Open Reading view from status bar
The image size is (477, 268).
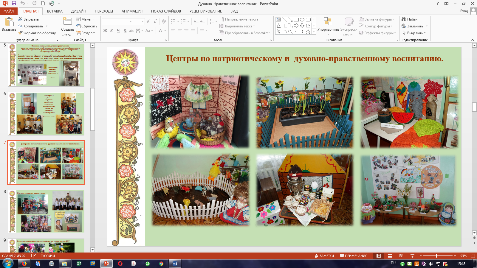401,256
